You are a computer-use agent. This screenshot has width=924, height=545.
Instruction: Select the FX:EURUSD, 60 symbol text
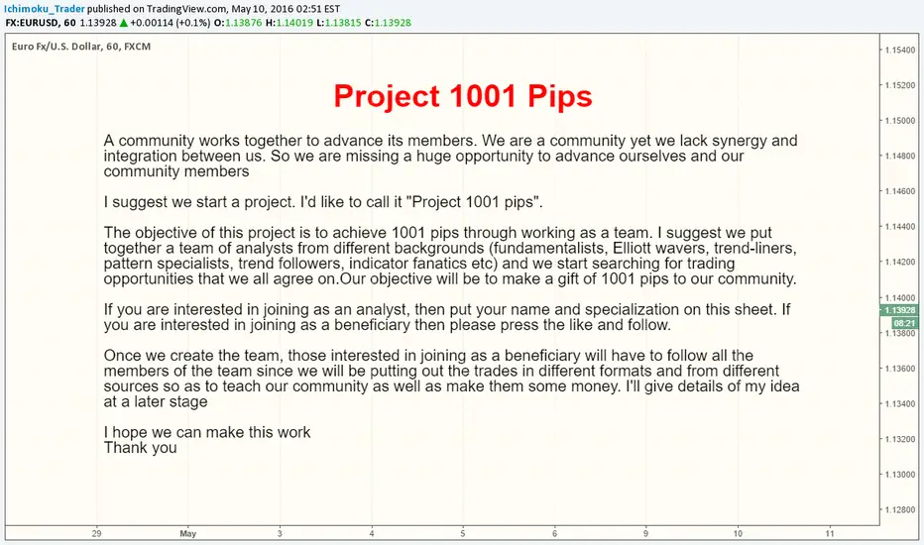(x=40, y=23)
